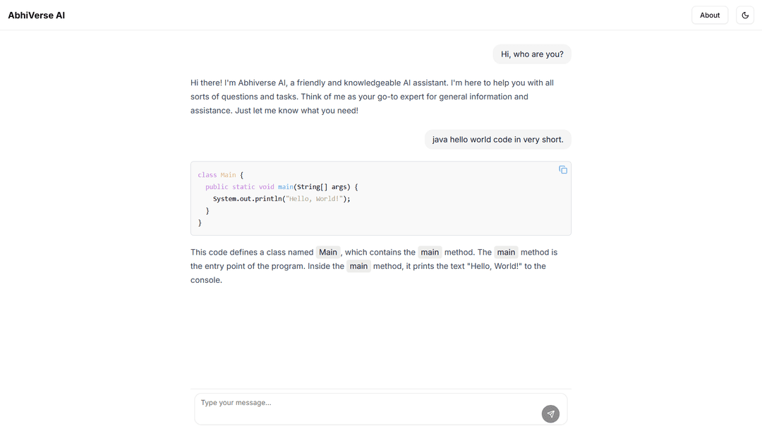Click the 'class Main {' code line
Screen dimensions: 762x429
click(221, 175)
